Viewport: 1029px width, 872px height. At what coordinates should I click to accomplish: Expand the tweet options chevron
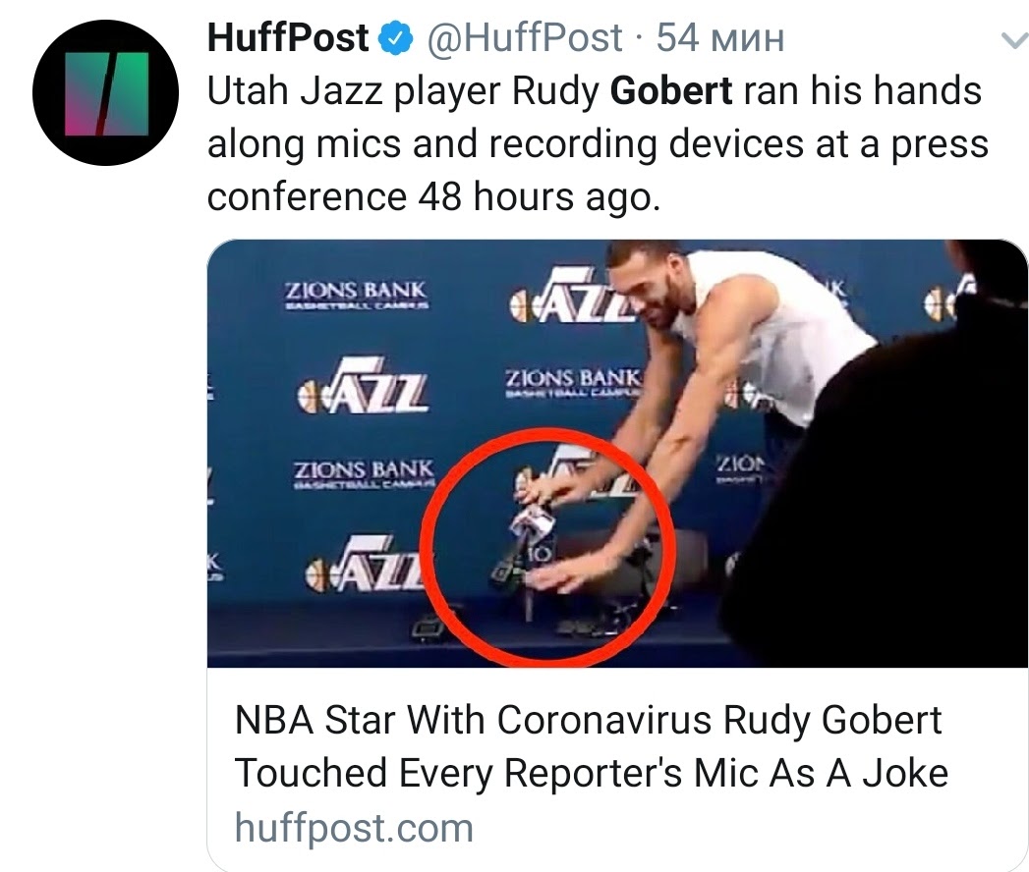[x=1009, y=39]
